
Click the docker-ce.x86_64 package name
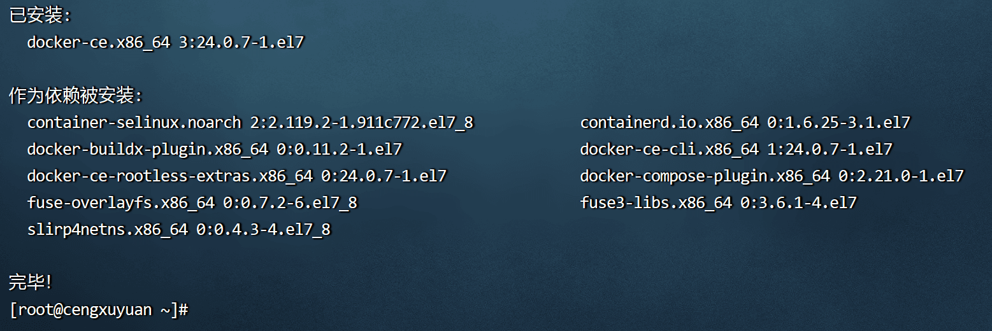tap(98, 43)
